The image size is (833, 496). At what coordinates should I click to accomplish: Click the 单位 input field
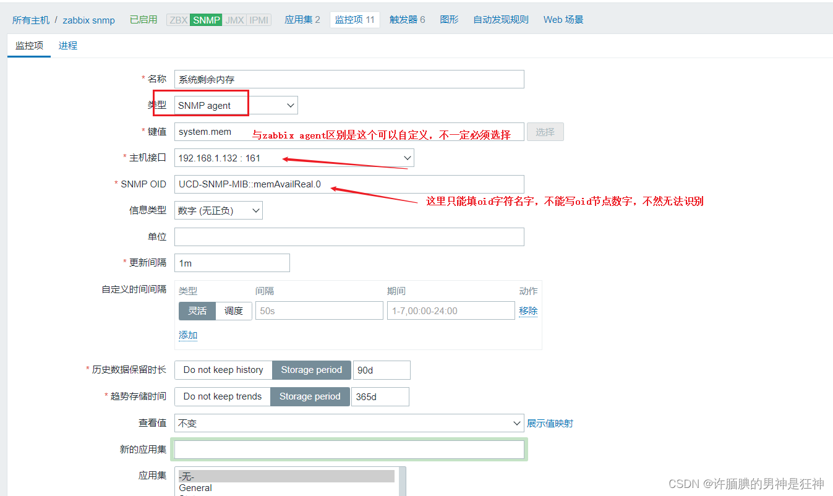pos(349,237)
